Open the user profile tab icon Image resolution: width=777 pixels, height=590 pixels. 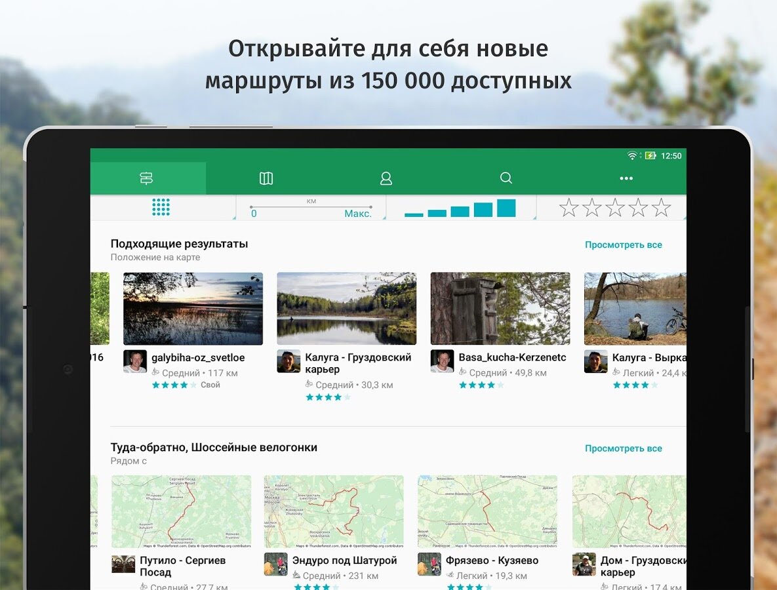(386, 178)
